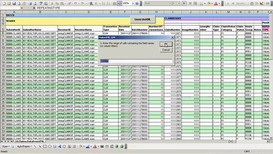273x154 pixels.
Task: Click the Paste clipboard icon
Action: coord(62,3)
